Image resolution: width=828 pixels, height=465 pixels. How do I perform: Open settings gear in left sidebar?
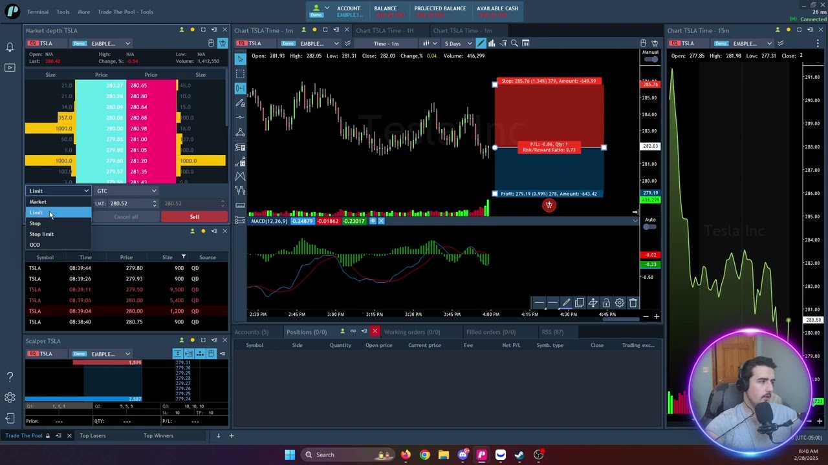coord(10,398)
